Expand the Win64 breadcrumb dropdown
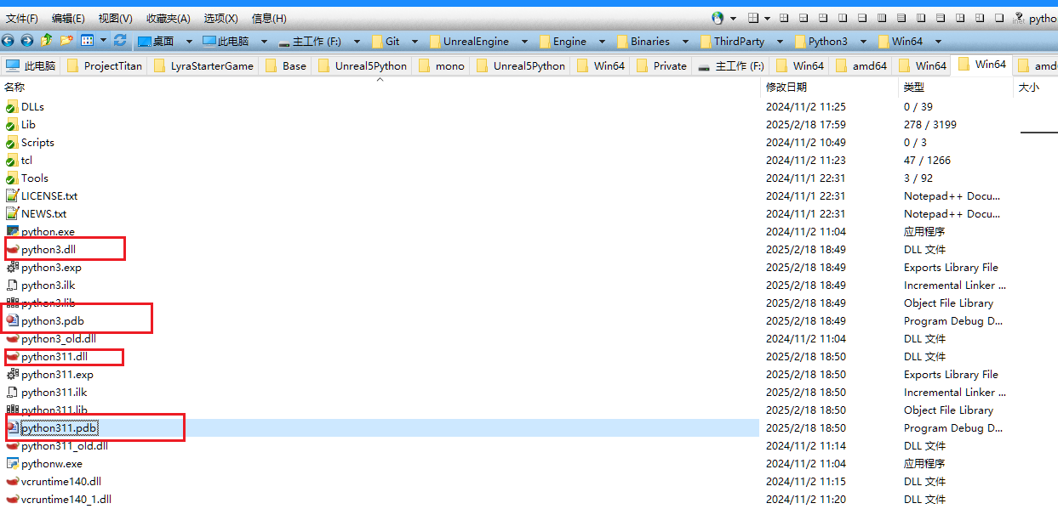This screenshot has height=526, width=1058. [x=938, y=40]
